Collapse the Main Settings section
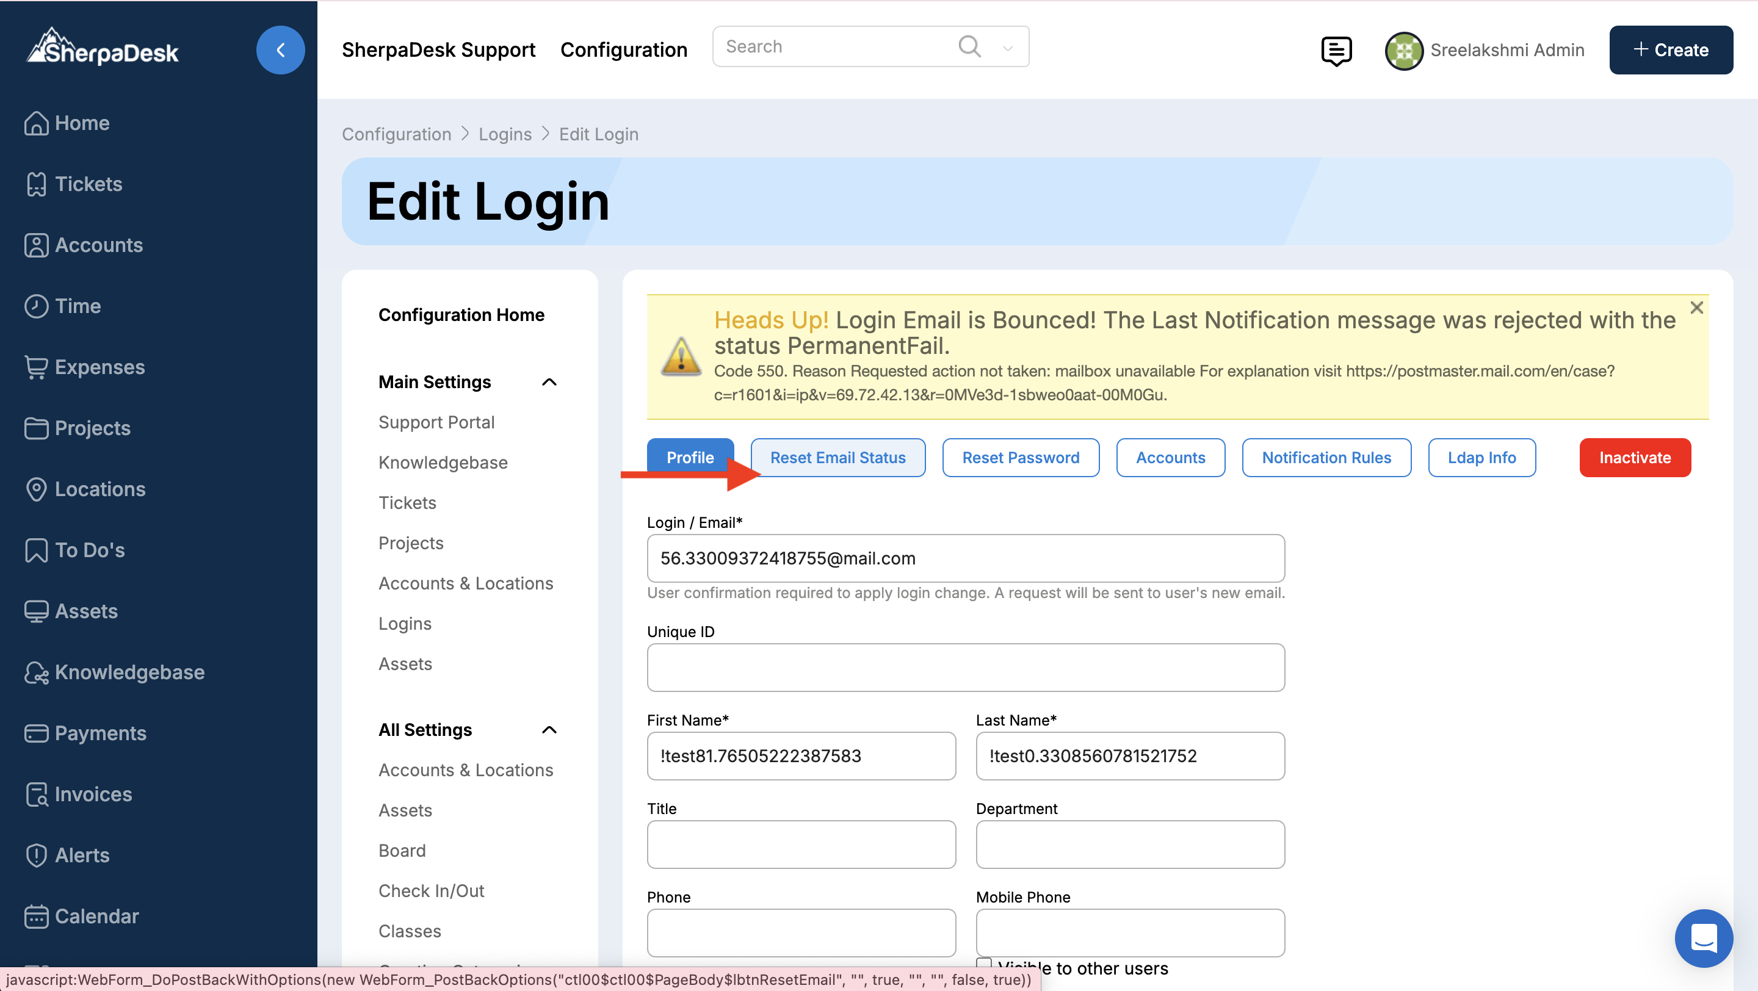The image size is (1758, 991). click(549, 382)
